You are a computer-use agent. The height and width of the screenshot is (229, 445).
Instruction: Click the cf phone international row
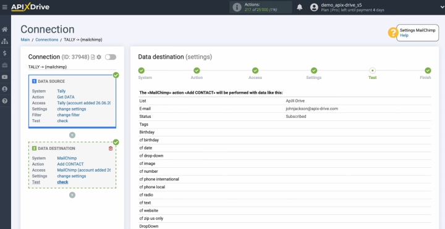pyautogui.click(x=285, y=179)
